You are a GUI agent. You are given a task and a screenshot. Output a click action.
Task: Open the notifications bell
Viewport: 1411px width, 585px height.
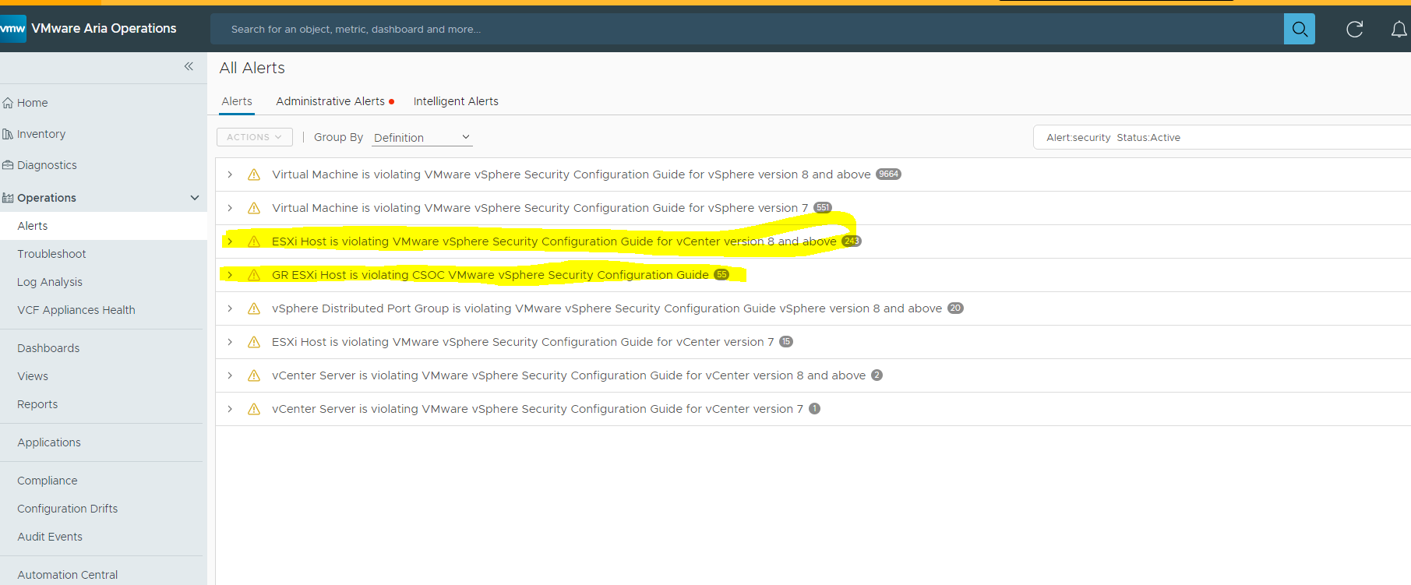(x=1399, y=30)
